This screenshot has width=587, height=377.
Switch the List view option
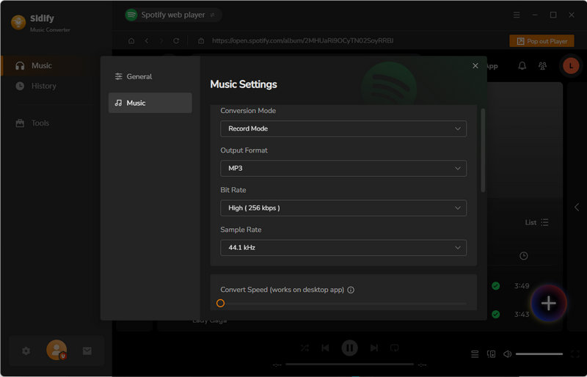[536, 222]
